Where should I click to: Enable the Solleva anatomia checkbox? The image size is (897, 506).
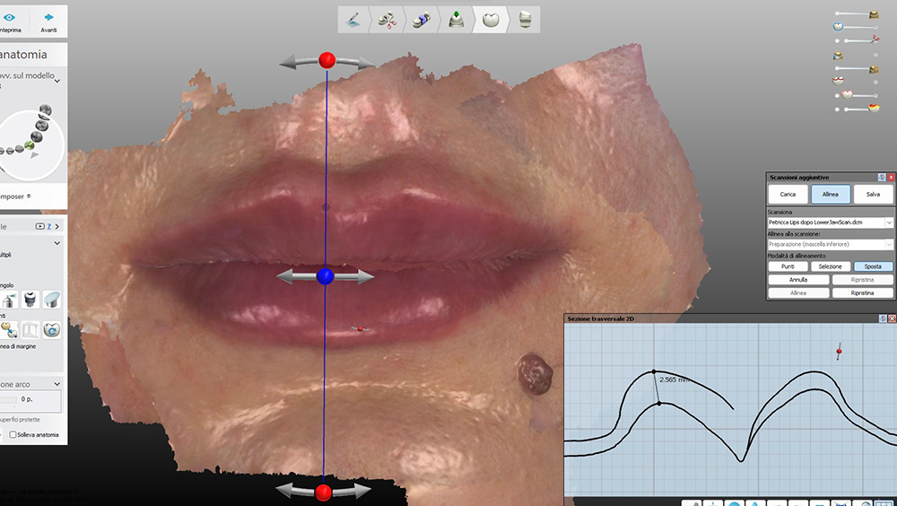click(x=13, y=435)
